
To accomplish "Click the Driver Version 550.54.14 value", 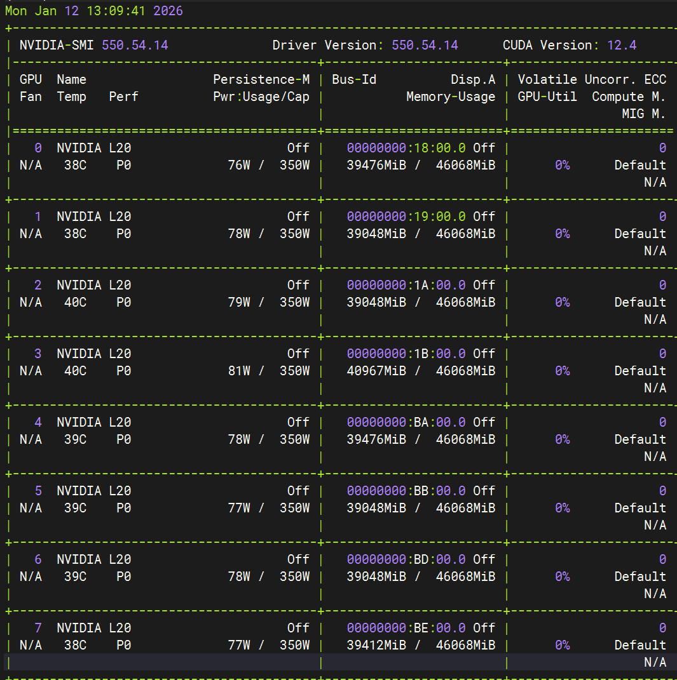I will point(383,45).
